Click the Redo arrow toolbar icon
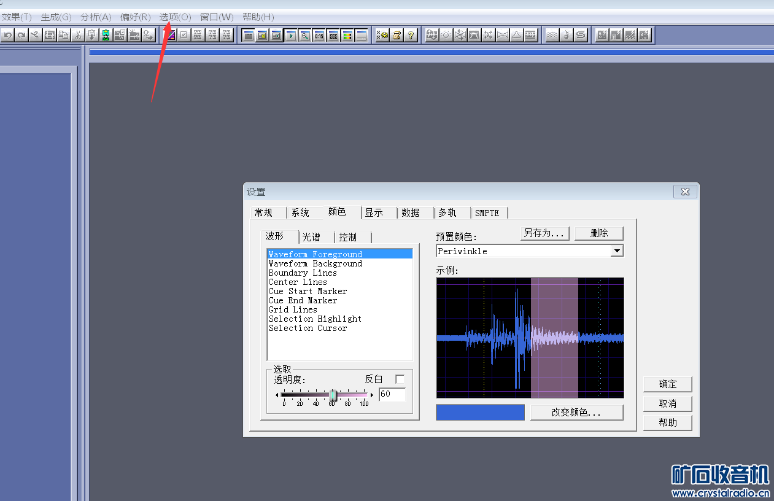Image resolution: width=774 pixels, height=501 pixels. click(21, 35)
